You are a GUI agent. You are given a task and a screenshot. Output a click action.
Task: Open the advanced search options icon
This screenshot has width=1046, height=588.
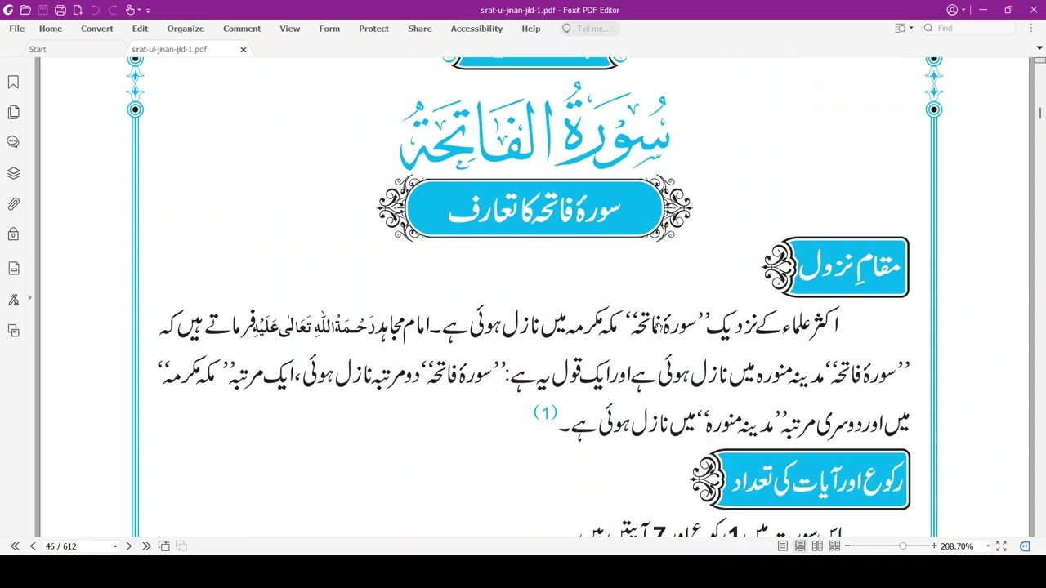click(901, 28)
